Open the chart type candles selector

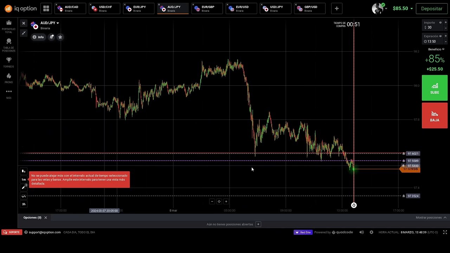point(24,171)
